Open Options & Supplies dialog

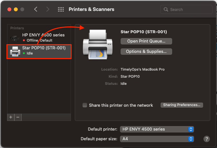(x=146, y=52)
